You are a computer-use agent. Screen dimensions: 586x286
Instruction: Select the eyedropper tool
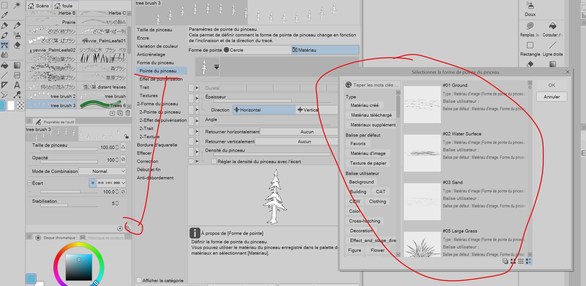tap(5, 15)
